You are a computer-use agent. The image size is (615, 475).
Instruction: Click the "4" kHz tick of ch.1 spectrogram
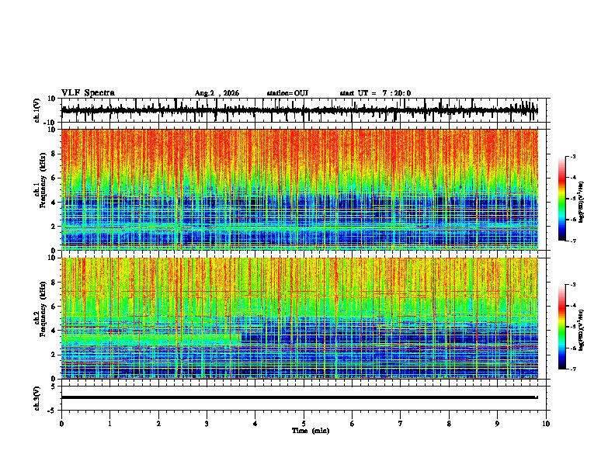tap(54, 203)
